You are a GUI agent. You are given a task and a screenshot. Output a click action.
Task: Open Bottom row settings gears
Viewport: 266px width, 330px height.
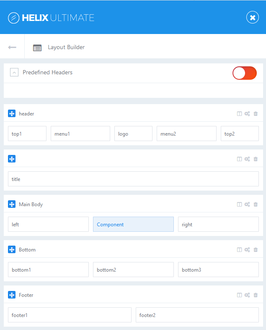(247, 250)
